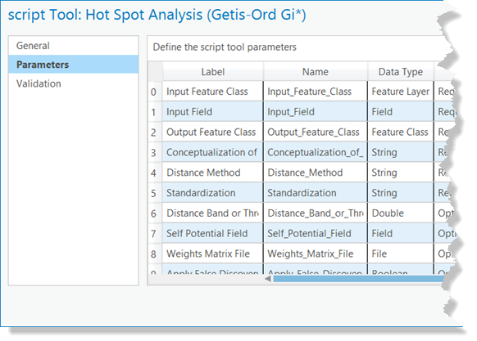
Task: Click the horizontal scrollbar thumb
Action: point(358,279)
